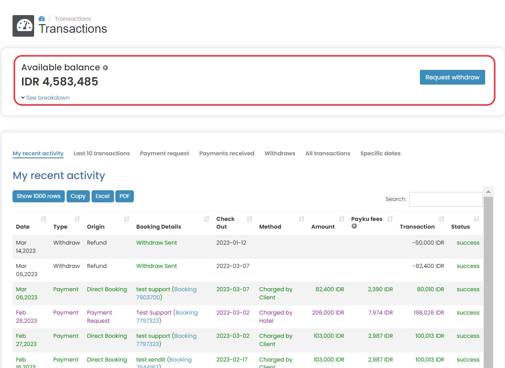Click the 206,000 IDR amount cell
505x368 pixels.
[x=328, y=313]
